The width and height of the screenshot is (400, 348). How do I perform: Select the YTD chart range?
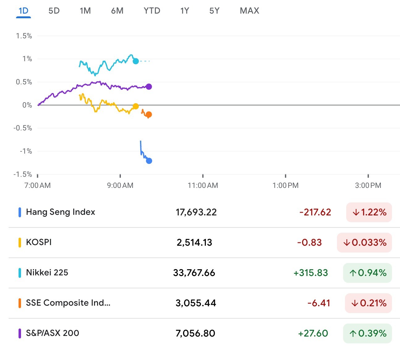pos(152,11)
